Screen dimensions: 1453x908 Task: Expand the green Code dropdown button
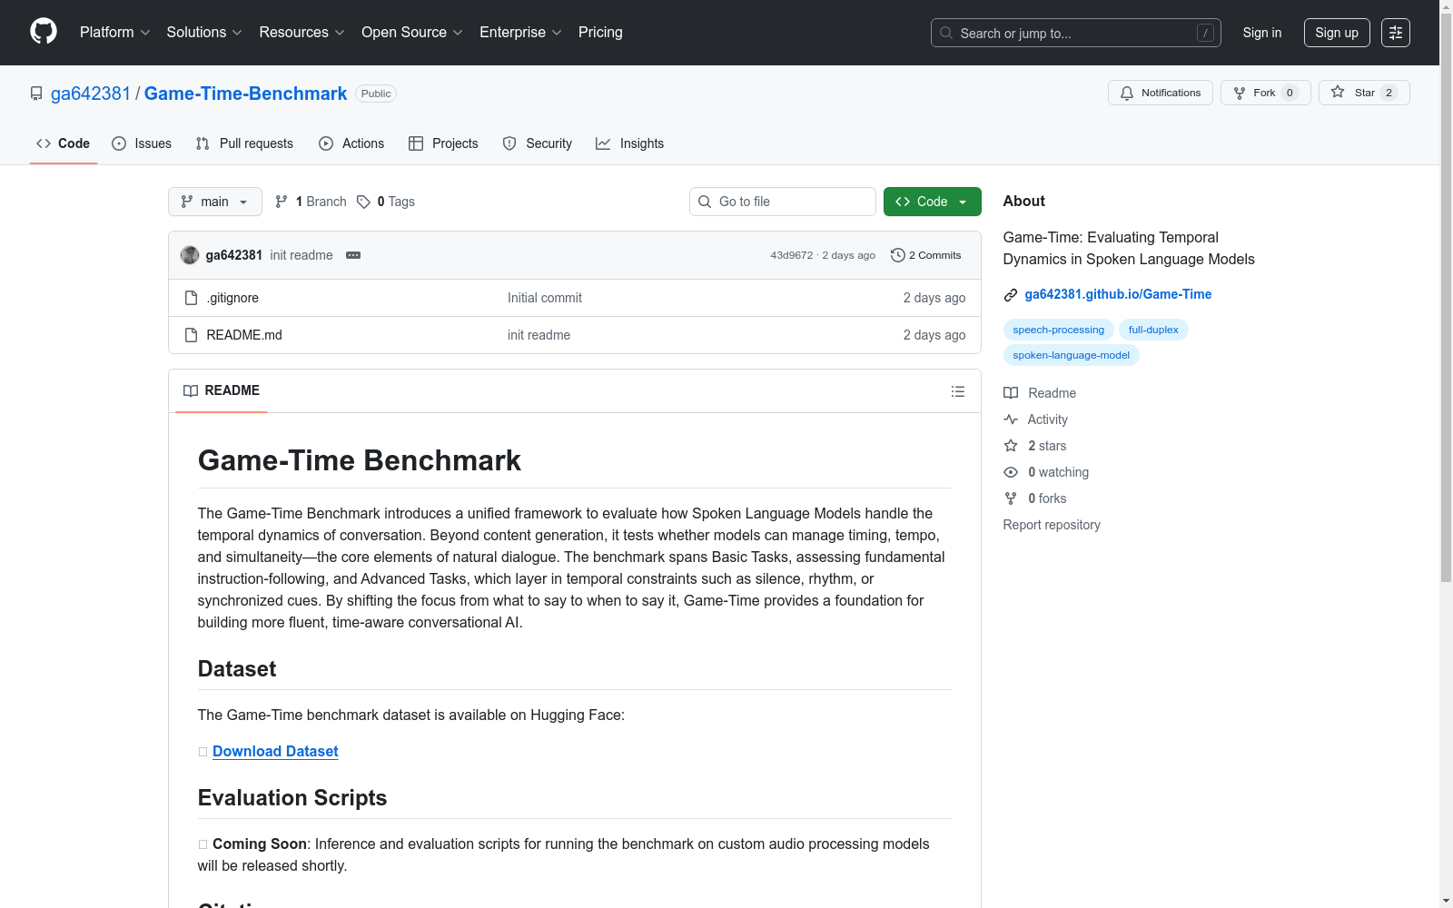click(933, 202)
